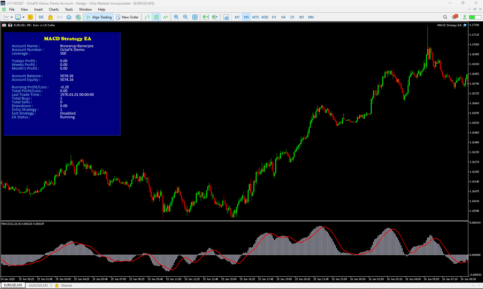Click the chart flag icon beside EURUSD
Screen dimensions: 483x289
coord(10,25)
